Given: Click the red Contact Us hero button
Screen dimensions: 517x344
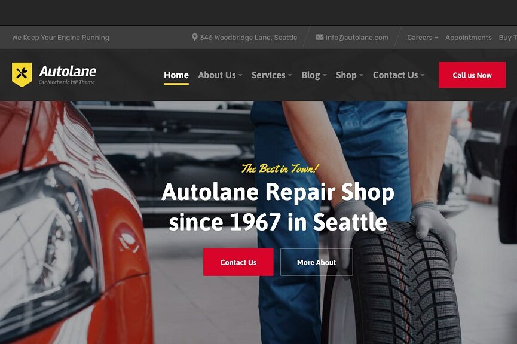Looking at the screenshot, I should click(x=238, y=262).
